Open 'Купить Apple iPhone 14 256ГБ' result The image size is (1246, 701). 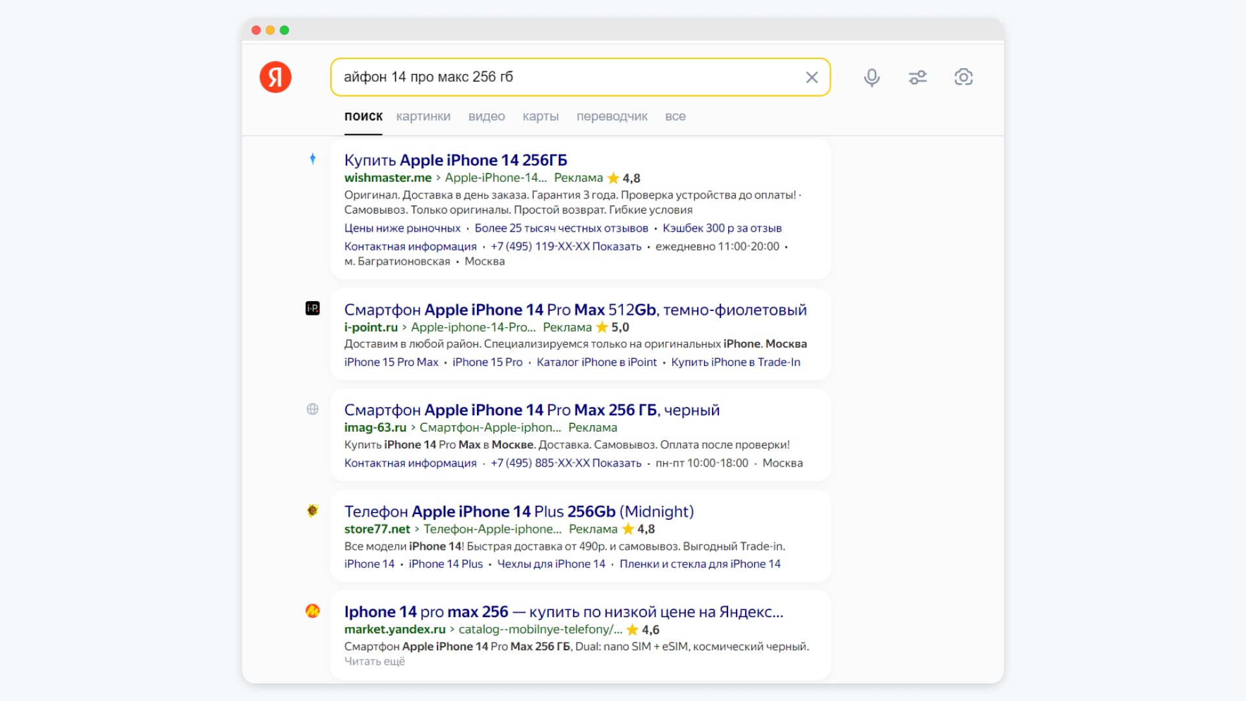pos(456,160)
